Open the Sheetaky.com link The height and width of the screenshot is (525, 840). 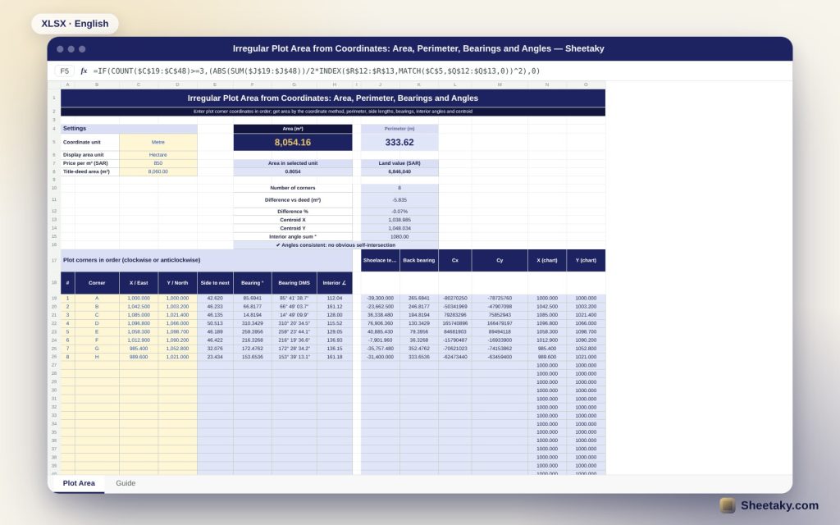(x=779, y=505)
